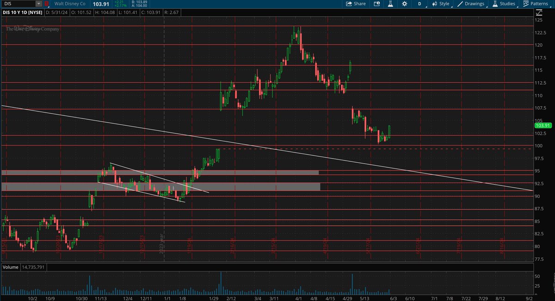555x301 pixels.
Task: Click the red alert flag beside DIS symbol
Action: click(x=46, y=4)
